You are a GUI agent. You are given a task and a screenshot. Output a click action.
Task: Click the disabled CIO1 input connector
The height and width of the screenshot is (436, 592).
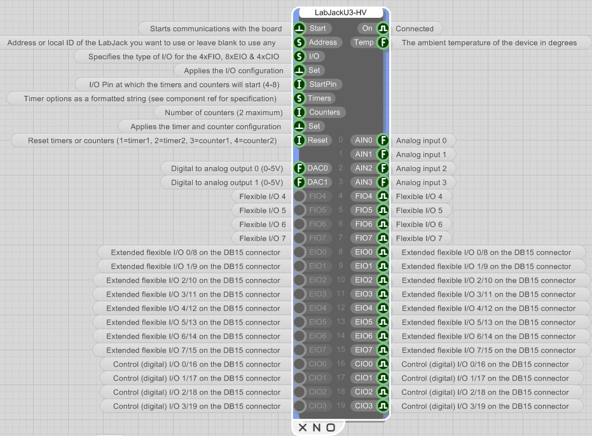pyautogui.click(x=299, y=378)
